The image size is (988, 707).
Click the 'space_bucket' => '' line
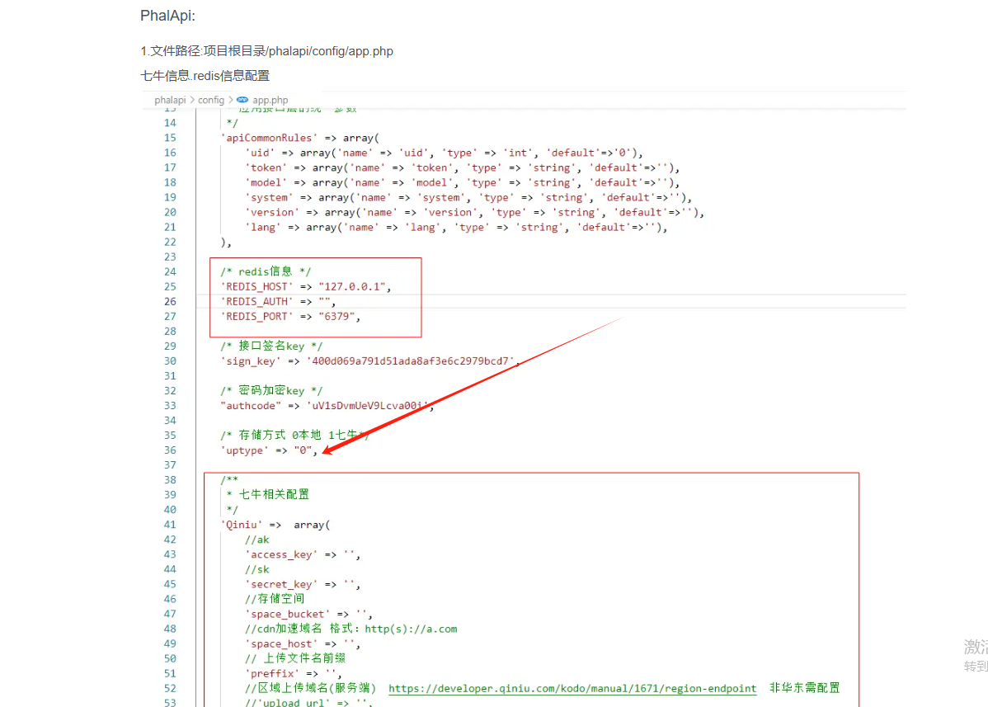point(308,614)
